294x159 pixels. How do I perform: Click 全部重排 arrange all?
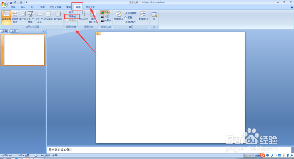130,13
